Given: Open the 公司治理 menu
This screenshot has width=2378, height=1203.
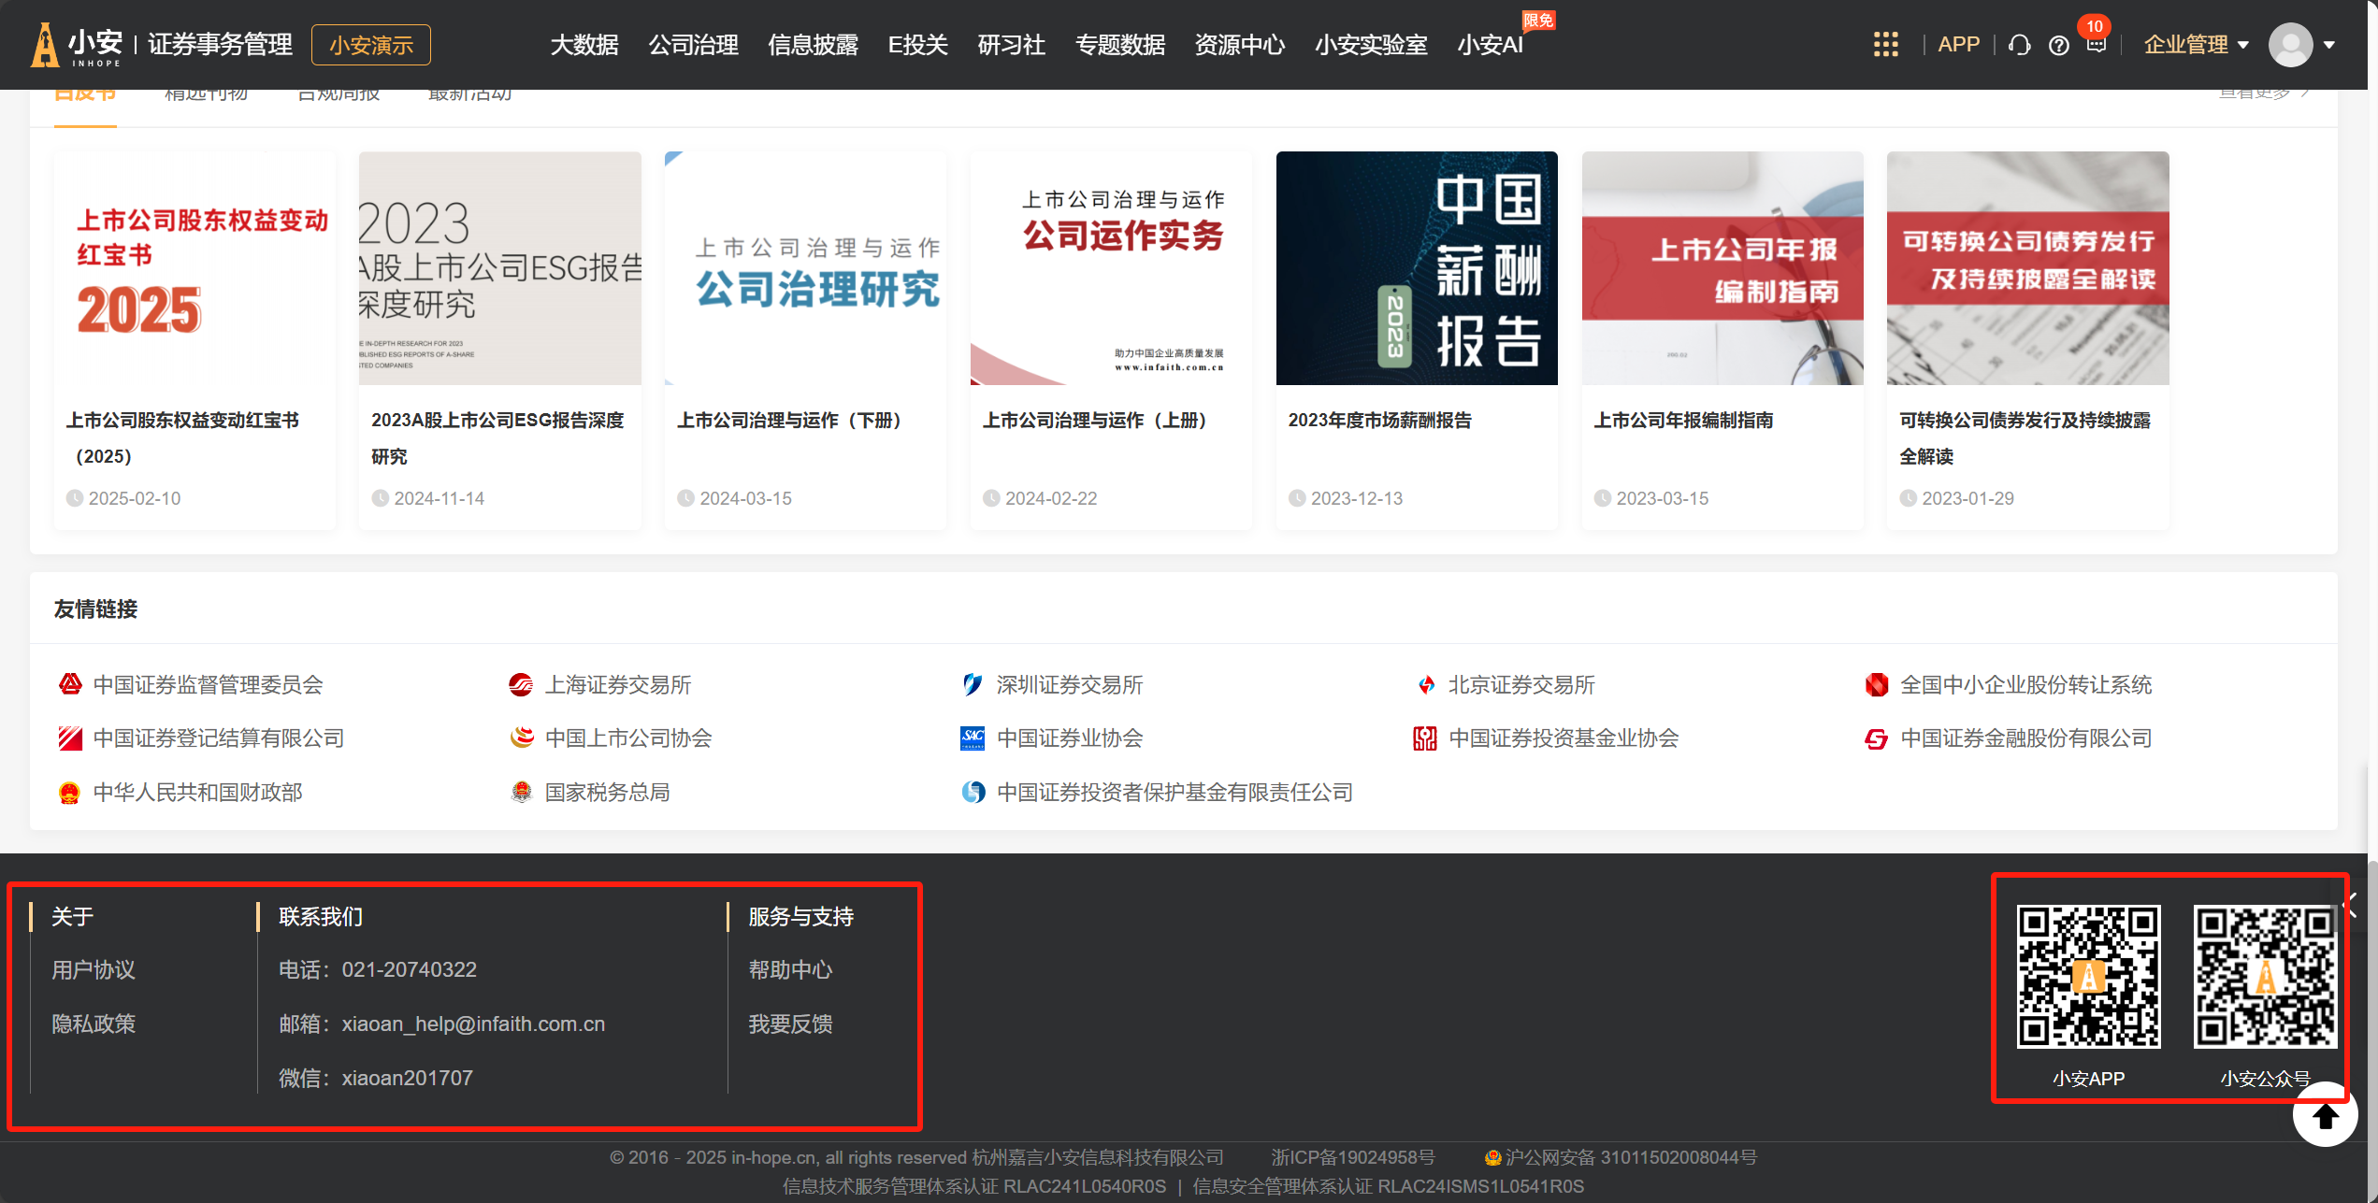Looking at the screenshot, I should [693, 45].
